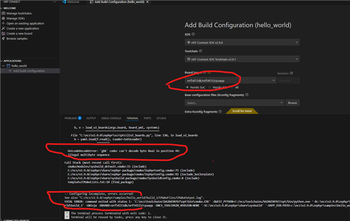The width and height of the screenshot is (350, 221).
Task: Click the terminal task status icon
Action: (x=67, y=215)
